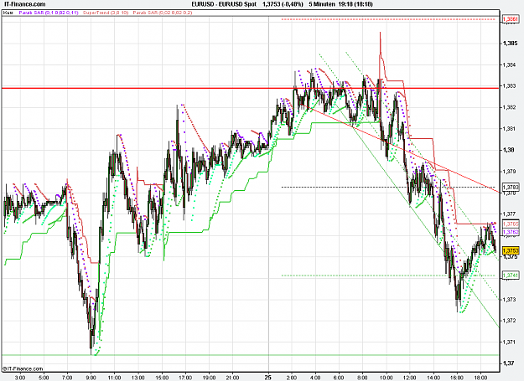Image resolution: width=524 pixels, height=381 pixels.
Task: Open SuperTrend (3,0 10) indicator legend
Action: [106, 13]
